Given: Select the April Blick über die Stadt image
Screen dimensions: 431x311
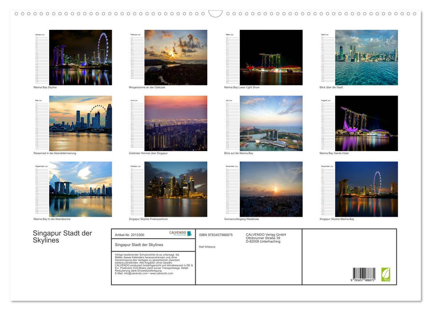Looking at the screenshot, I should [x=368, y=57].
